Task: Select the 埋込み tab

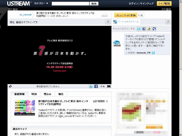Action: pos(47,94)
